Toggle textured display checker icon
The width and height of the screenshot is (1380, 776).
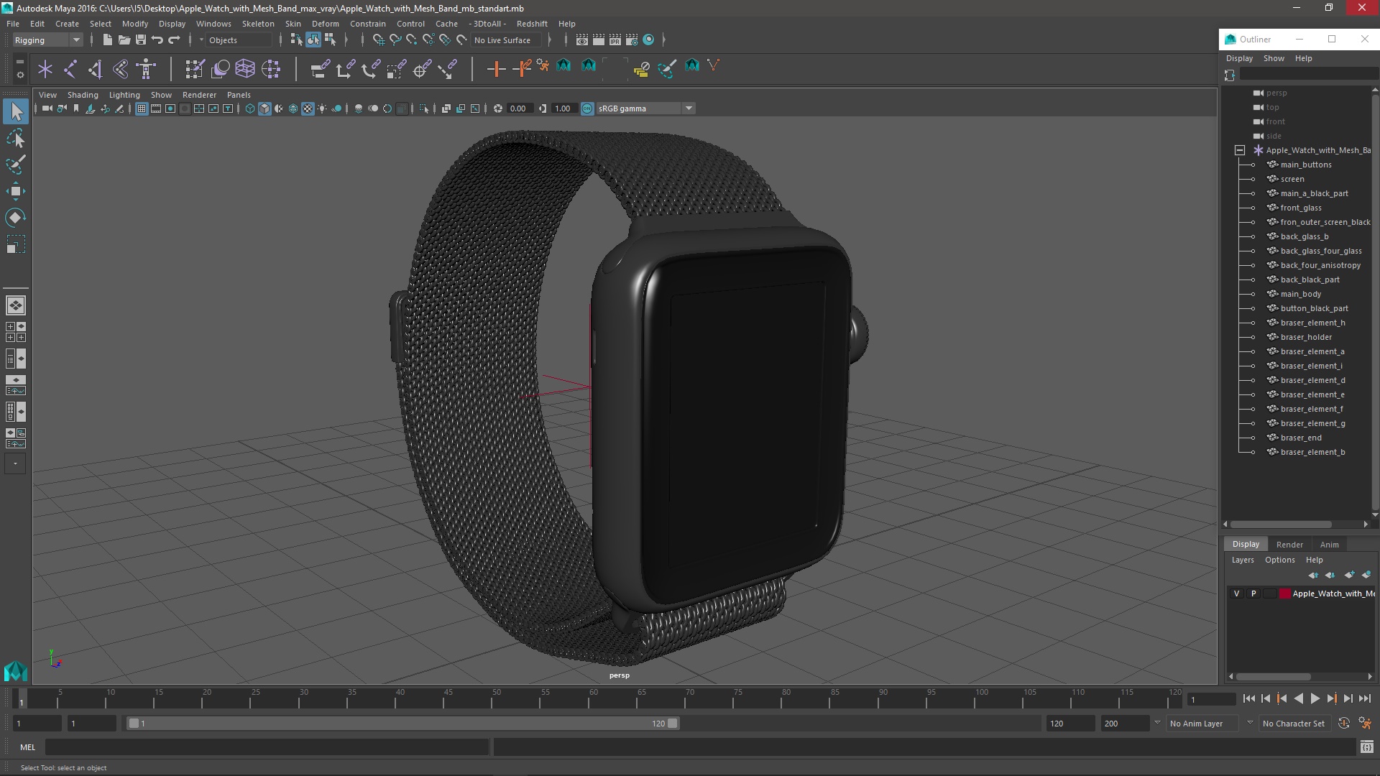(308, 108)
